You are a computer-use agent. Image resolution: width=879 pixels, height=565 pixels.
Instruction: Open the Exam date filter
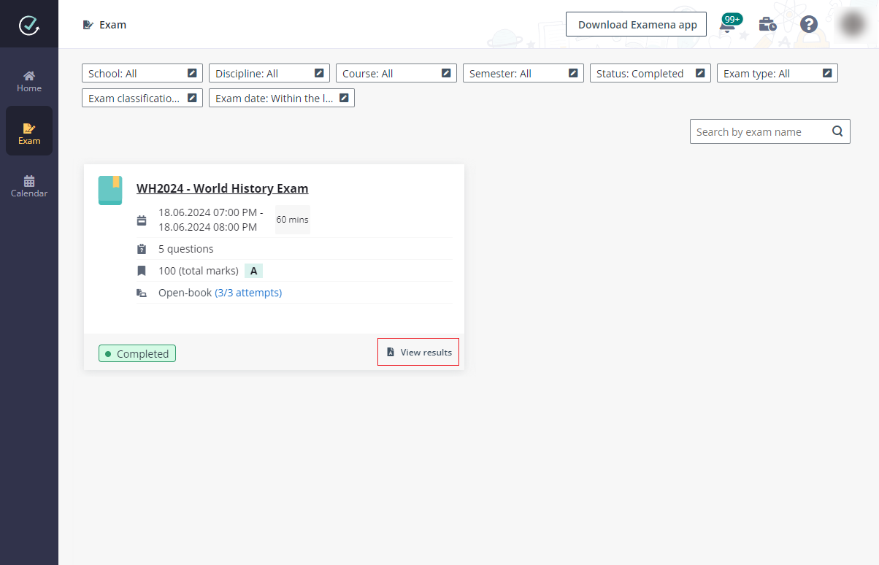coord(281,99)
